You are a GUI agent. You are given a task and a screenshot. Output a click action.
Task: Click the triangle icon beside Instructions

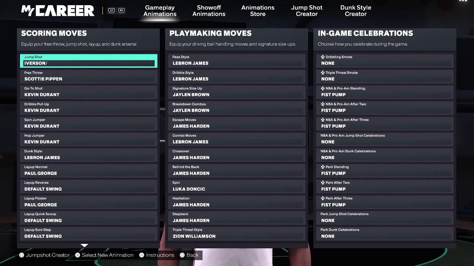click(x=142, y=255)
